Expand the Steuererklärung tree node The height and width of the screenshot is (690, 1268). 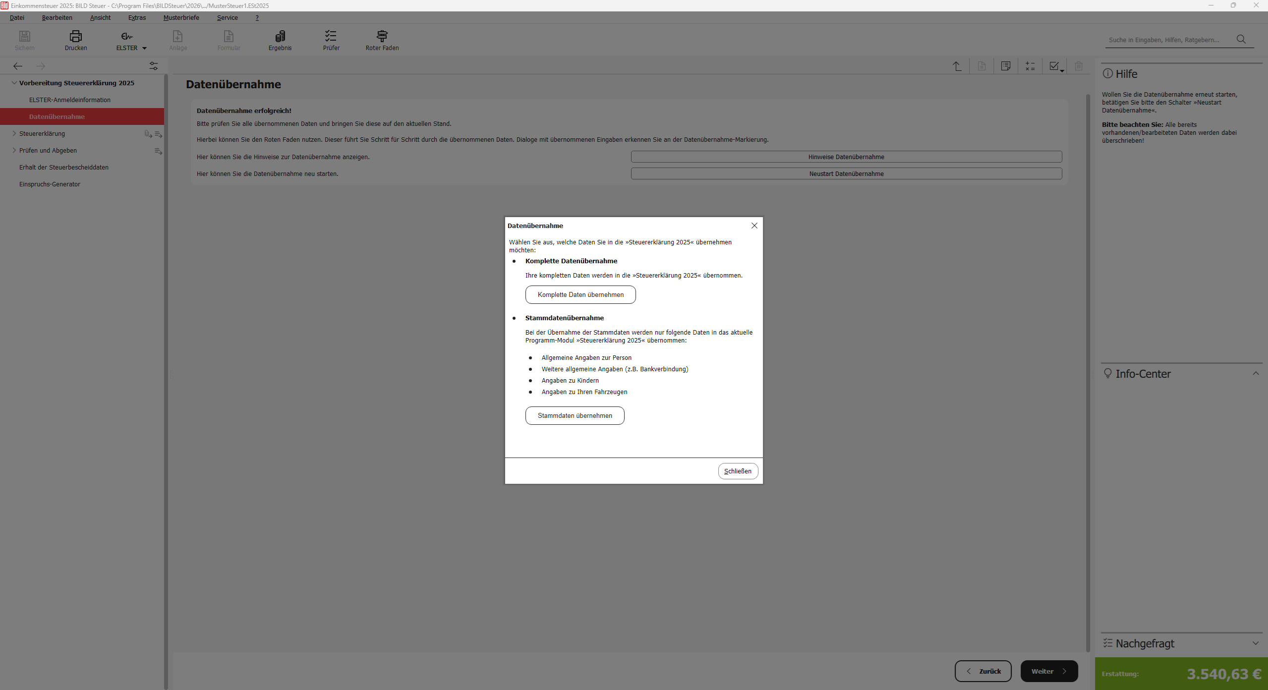coord(14,133)
